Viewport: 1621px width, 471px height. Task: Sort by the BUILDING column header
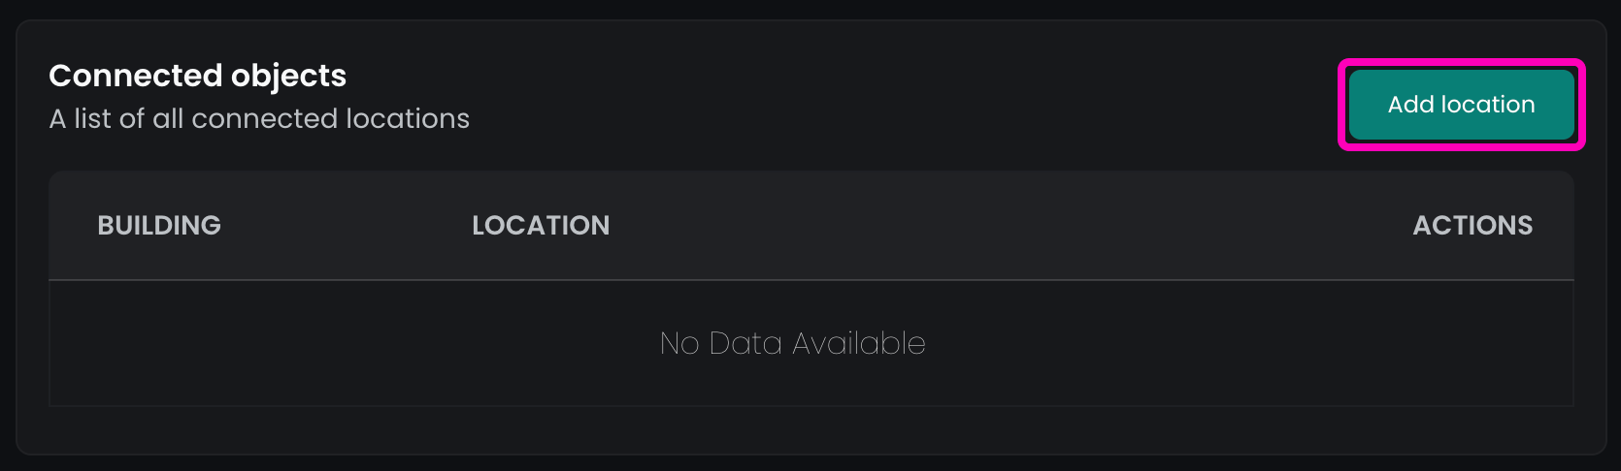[x=159, y=226]
